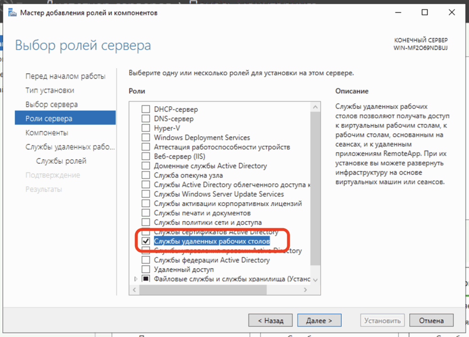Minimize the wizard window
Screen dimensions: 469x337
pos(398,12)
